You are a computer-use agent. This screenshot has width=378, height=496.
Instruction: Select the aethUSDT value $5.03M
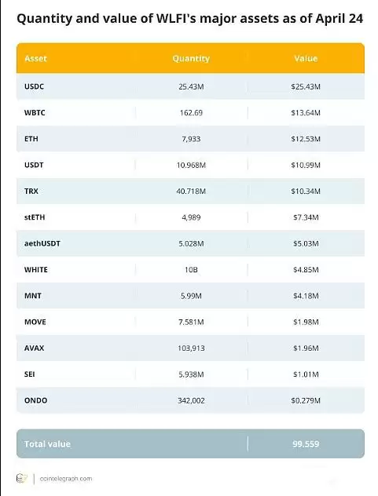coord(306,243)
